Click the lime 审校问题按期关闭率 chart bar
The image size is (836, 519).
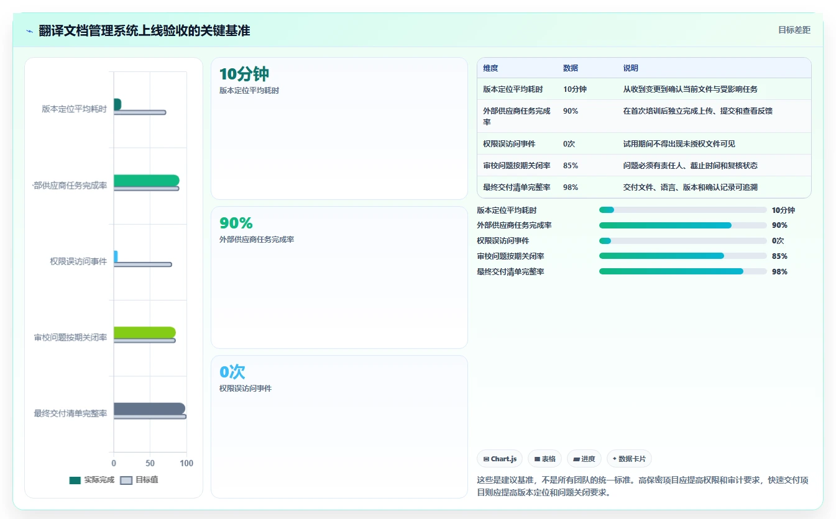(144, 333)
